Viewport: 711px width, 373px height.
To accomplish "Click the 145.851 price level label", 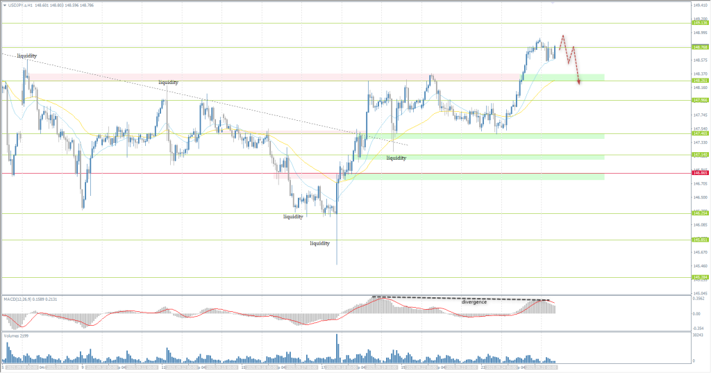I will [x=699, y=240].
